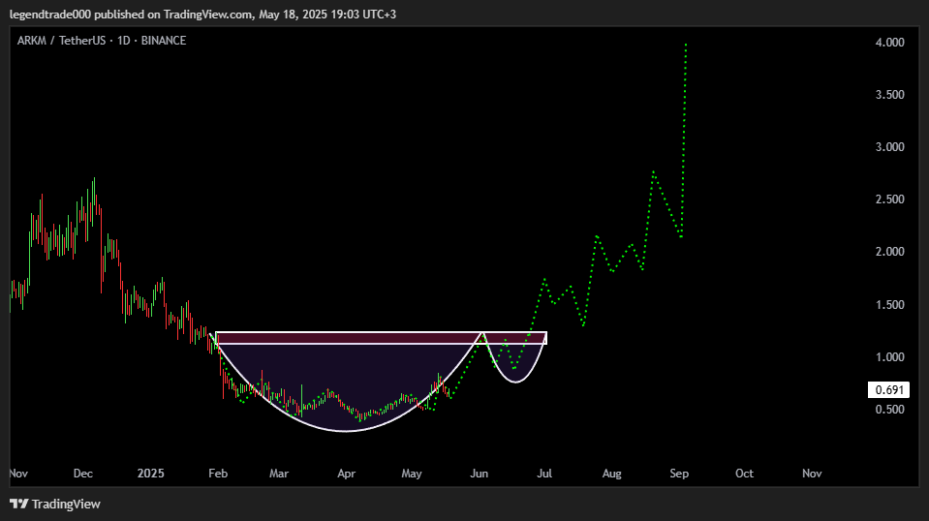
Task: Click the 0.500 price axis label
Action: [x=890, y=409]
